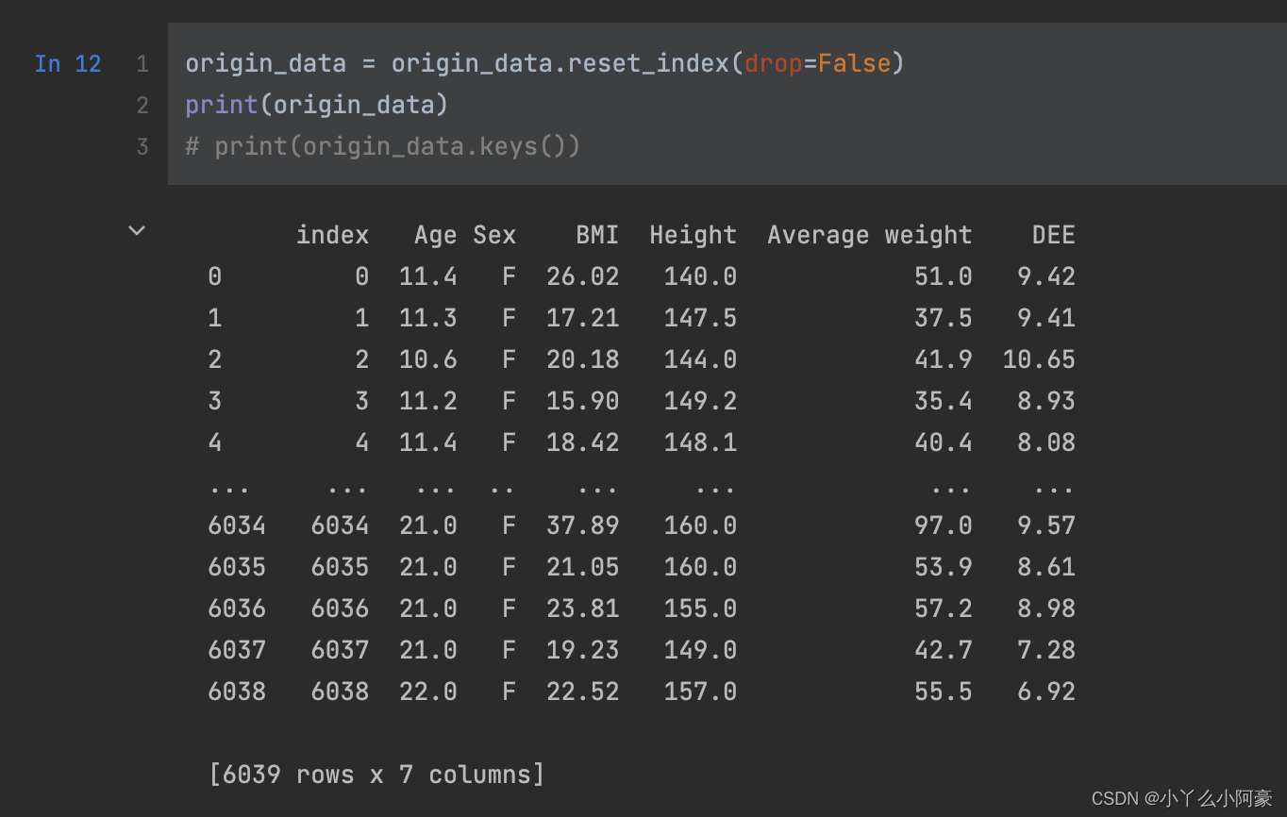The image size is (1287, 817).
Task: Click the print call on line 2
Action: 222,105
